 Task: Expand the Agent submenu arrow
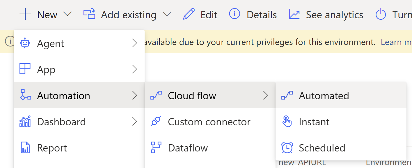click(134, 43)
